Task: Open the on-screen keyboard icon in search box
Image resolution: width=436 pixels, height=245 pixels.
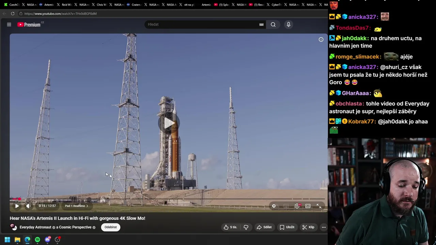Action: coord(261,24)
